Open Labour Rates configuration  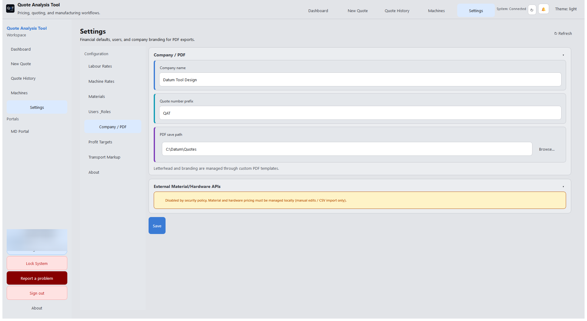point(113,66)
